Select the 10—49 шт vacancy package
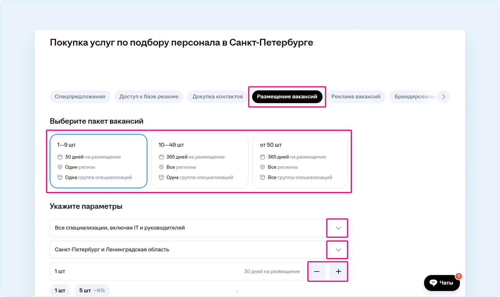The height and width of the screenshot is (297, 500). click(x=200, y=161)
